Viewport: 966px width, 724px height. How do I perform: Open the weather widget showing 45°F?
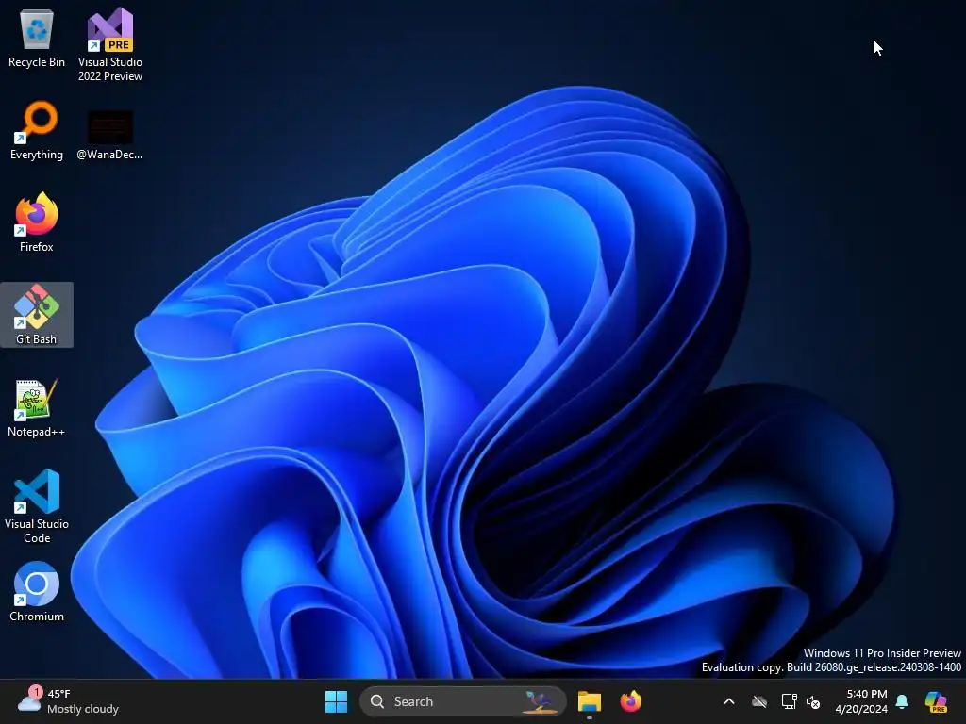(x=68, y=701)
